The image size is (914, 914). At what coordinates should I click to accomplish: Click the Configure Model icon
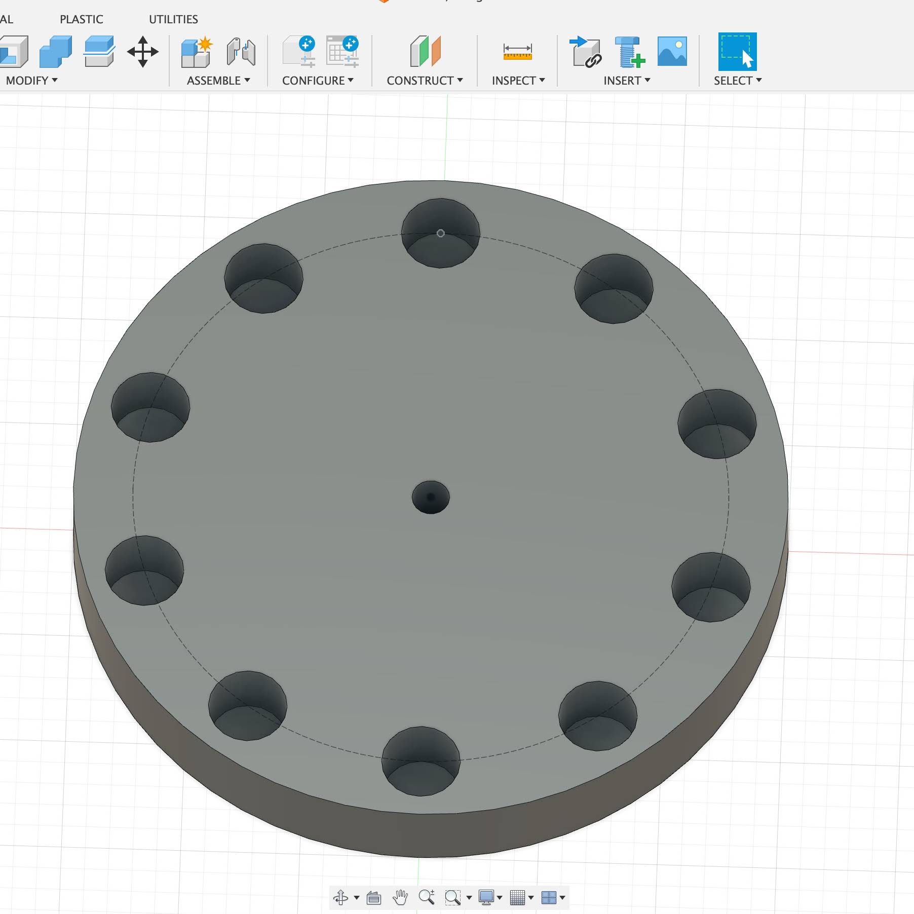click(x=299, y=52)
